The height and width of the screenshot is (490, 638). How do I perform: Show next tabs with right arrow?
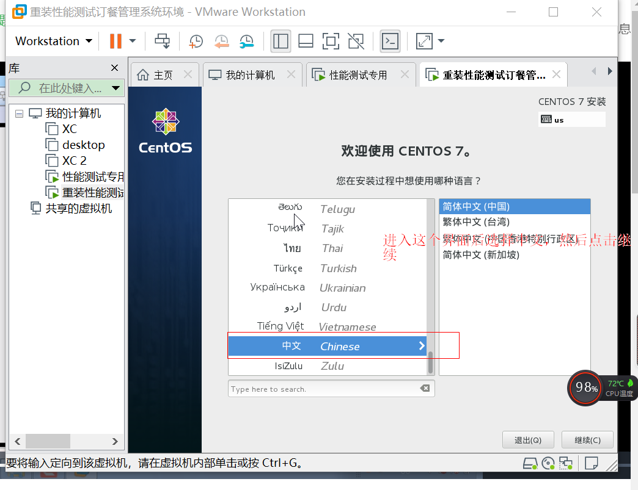tap(609, 71)
